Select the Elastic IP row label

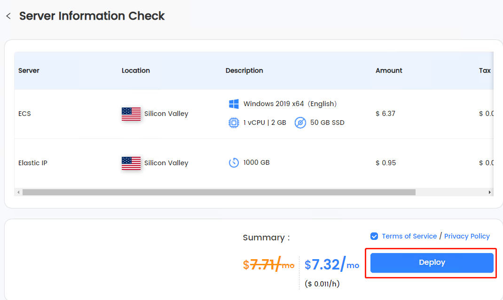33,163
